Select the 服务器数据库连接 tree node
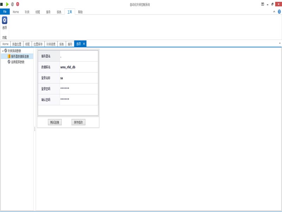This screenshot has width=282, height=212. [x=20, y=56]
